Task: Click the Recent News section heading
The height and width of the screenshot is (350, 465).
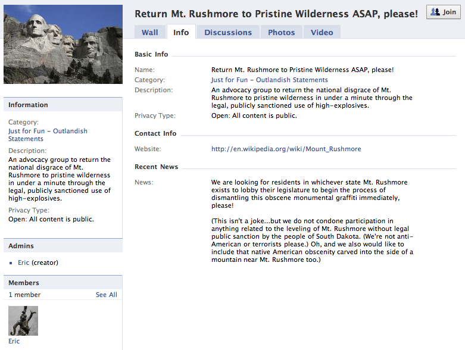Action: tap(156, 167)
